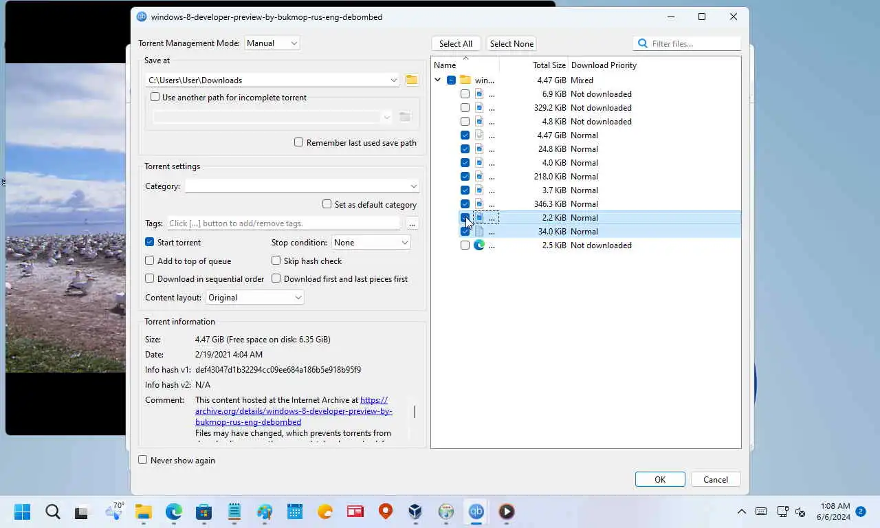Show hidden system tray icons
The width and height of the screenshot is (880, 528).
(x=742, y=511)
